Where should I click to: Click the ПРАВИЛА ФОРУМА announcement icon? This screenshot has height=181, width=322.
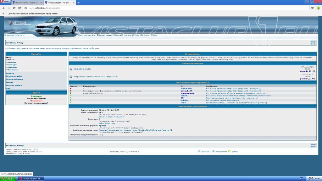(71, 69)
